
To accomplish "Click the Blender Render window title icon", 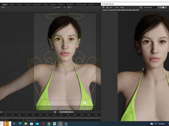I will pos(103,4).
